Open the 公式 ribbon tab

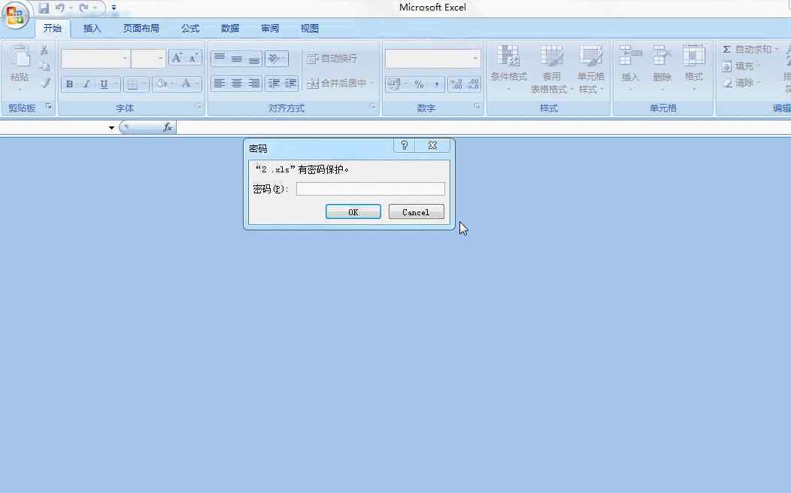(190, 29)
